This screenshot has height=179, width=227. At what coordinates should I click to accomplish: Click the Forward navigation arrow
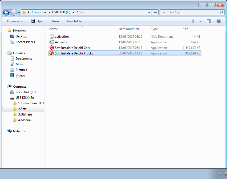14,12
